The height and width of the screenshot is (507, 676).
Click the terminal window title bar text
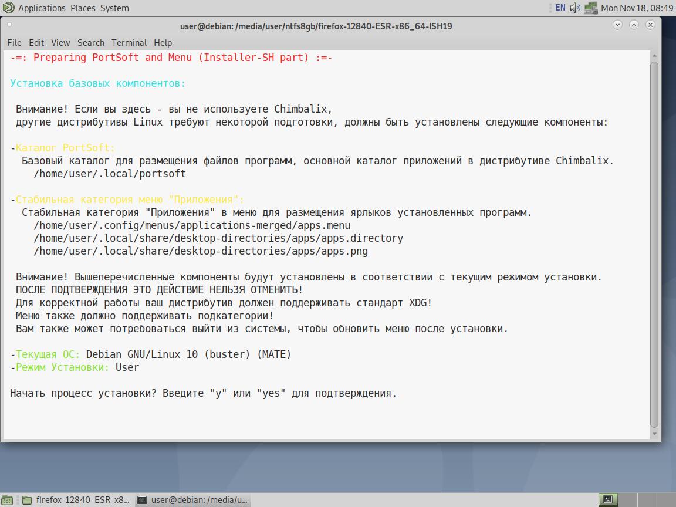[x=316, y=26]
